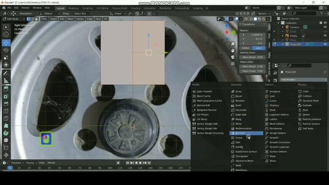
Task: Select the Loop Cut tool
Action: coord(6,111)
